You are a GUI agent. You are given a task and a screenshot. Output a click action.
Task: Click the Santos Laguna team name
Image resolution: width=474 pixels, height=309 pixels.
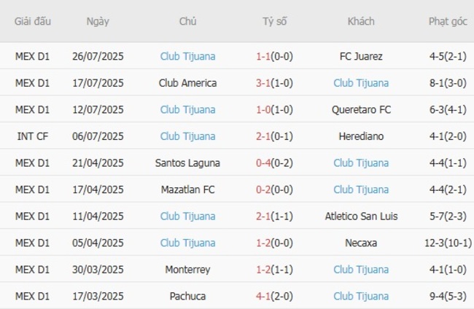coord(187,163)
